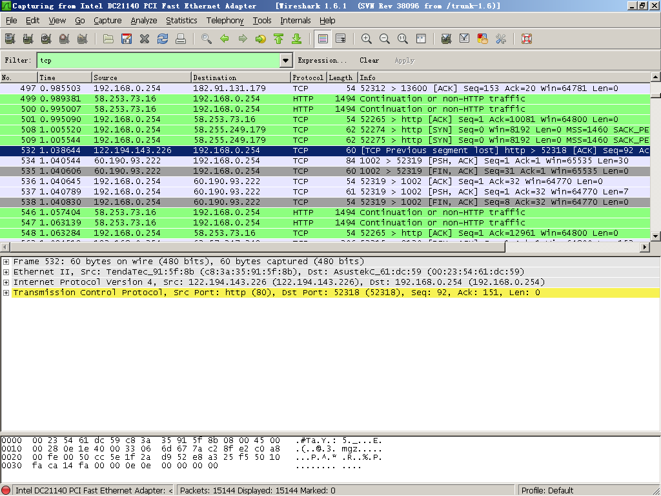Edit capture filters toolbar icon

pos(447,39)
